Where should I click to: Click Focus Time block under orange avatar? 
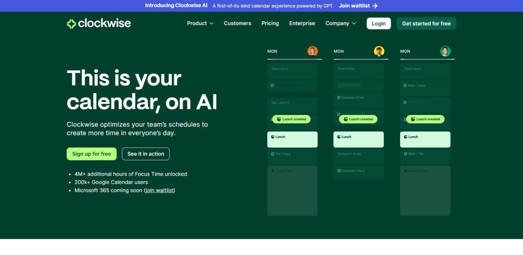(x=292, y=191)
